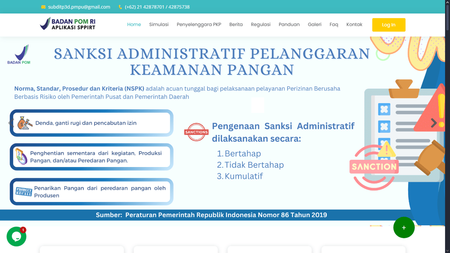This screenshot has height=253, width=450.
Task: Open the Regulasi menu
Action: [x=261, y=25]
